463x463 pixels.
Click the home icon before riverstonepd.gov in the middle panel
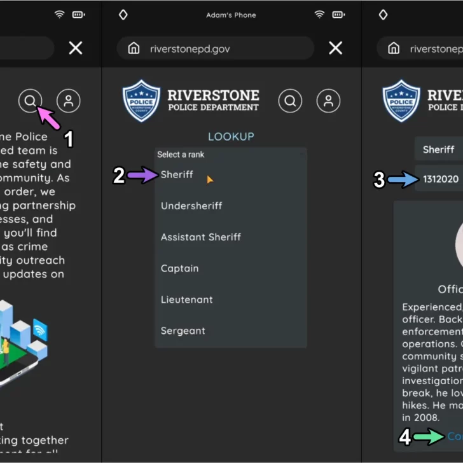pos(134,48)
